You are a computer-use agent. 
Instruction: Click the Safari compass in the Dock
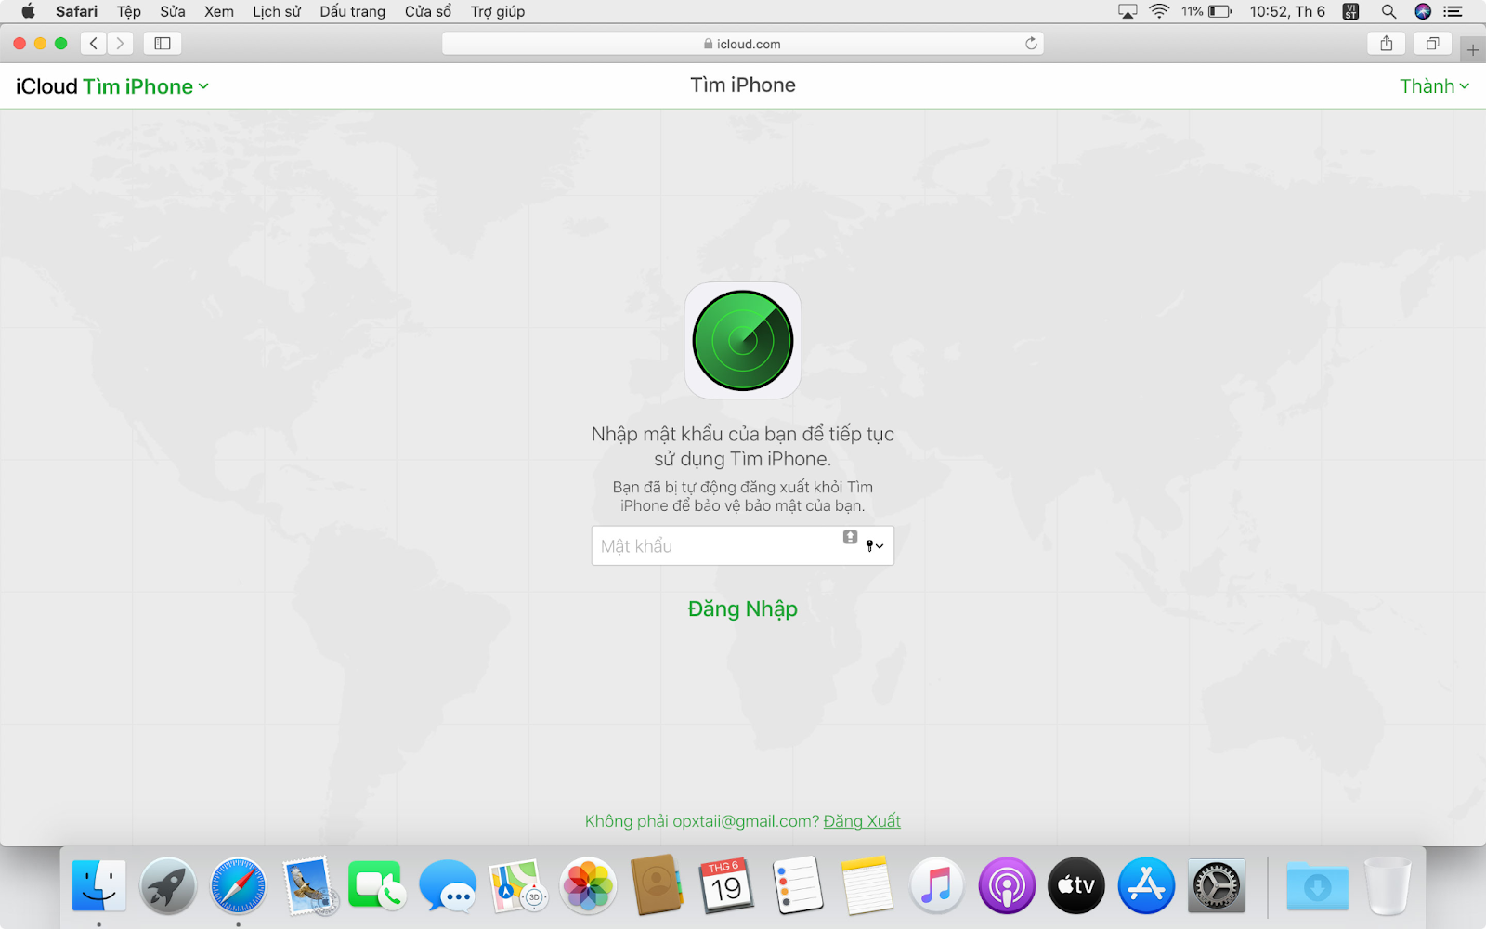pos(238,886)
